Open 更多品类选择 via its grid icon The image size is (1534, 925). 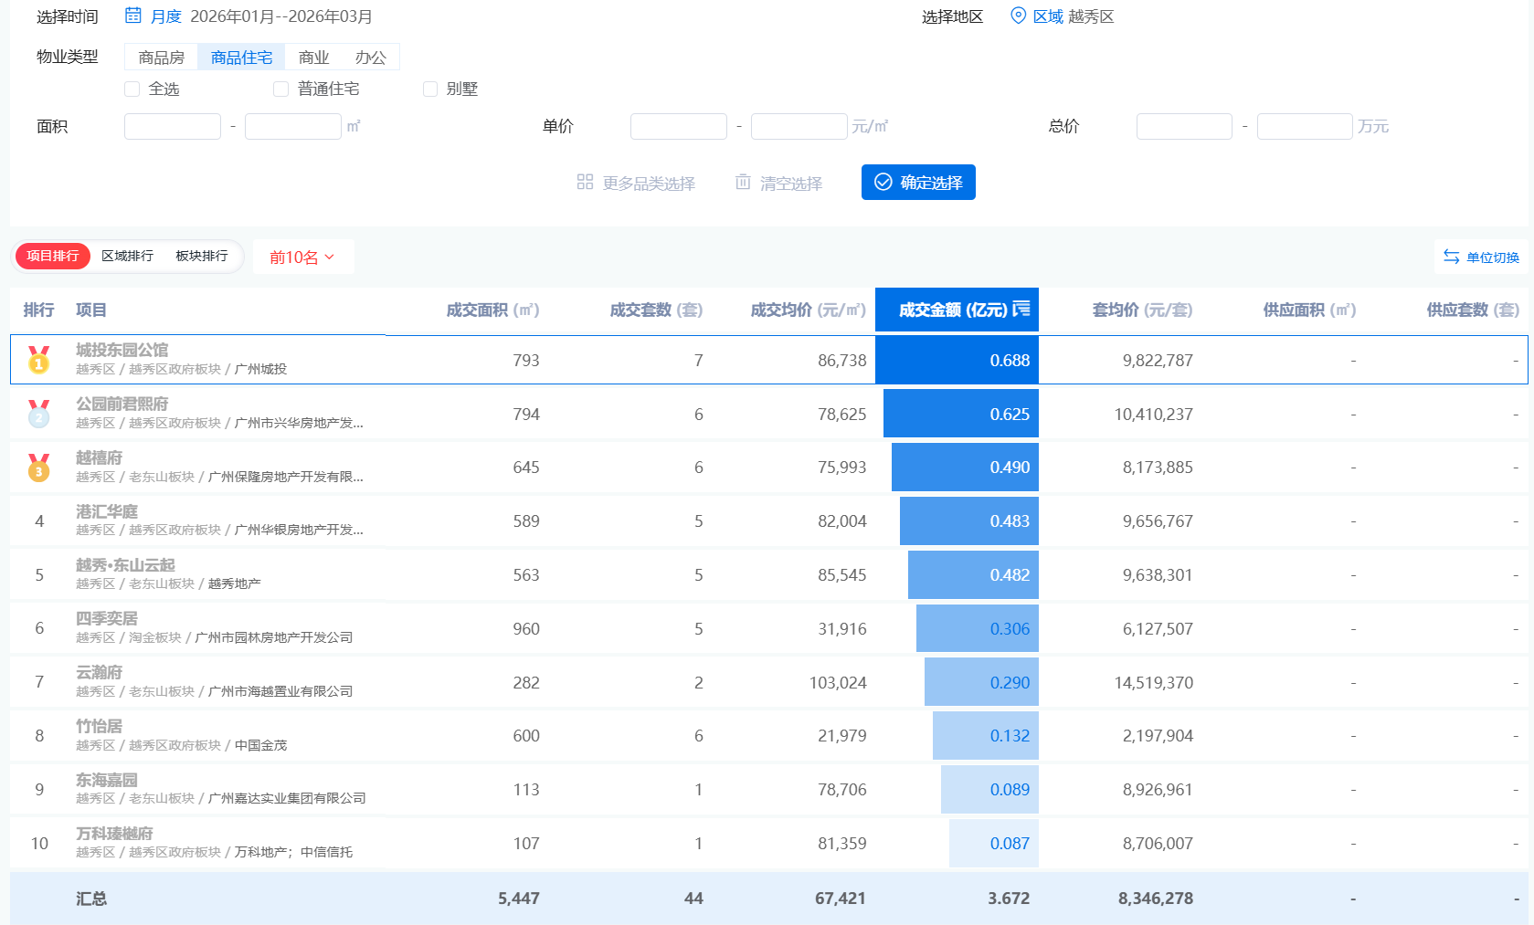pyautogui.click(x=585, y=182)
